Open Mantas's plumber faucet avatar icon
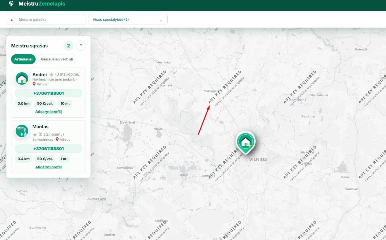 pyautogui.click(x=22, y=131)
